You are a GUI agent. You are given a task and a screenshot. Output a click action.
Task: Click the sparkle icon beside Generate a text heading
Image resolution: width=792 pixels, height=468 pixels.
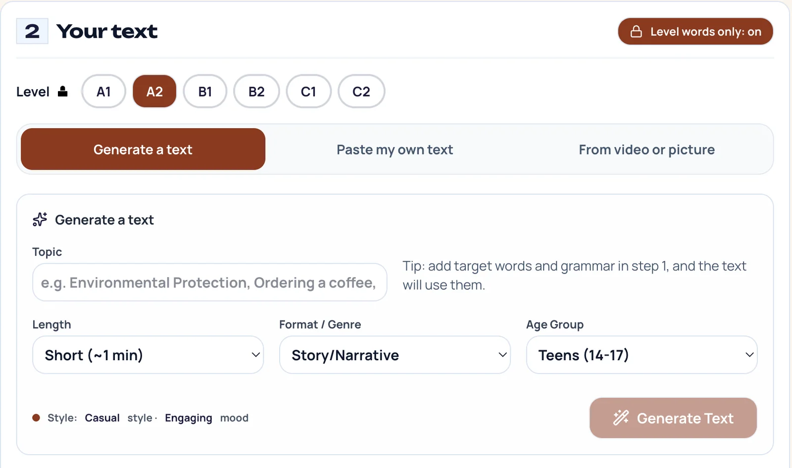40,219
